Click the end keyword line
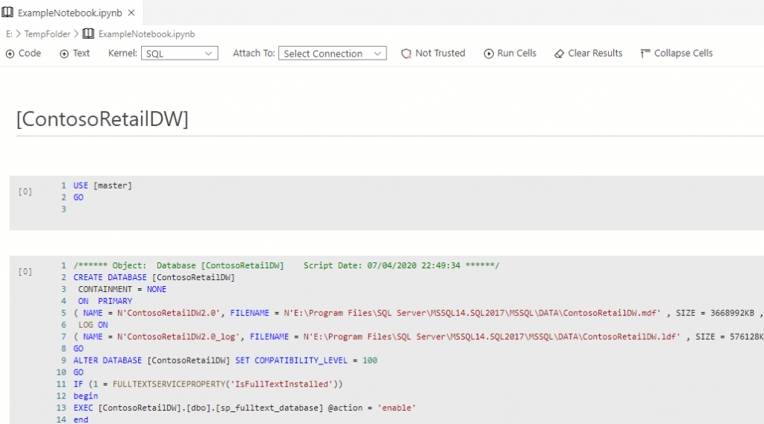The width and height of the screenshot is (764, 424). [x=81, y=420]
